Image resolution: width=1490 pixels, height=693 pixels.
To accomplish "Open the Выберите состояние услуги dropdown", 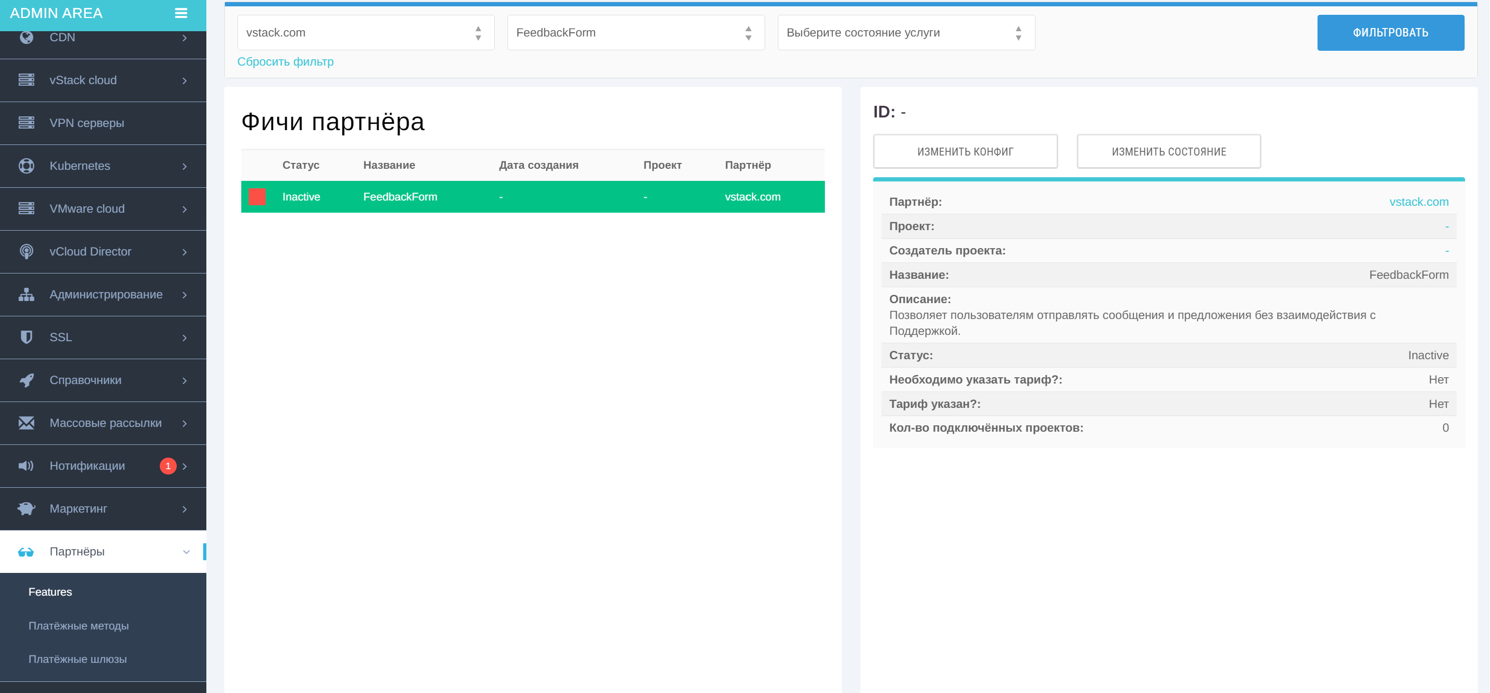I will [x=906, y=32].
